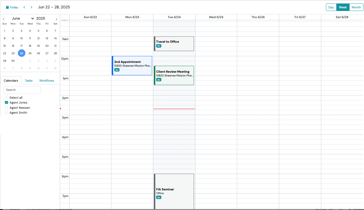Show the next month in the mini calendar
Screen dimensions: 364x210
[57, 19]
